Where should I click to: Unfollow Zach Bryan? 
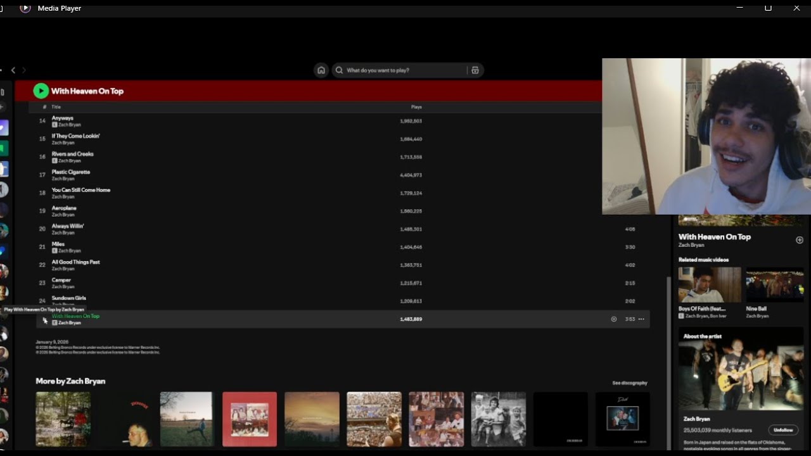[783, 430]
